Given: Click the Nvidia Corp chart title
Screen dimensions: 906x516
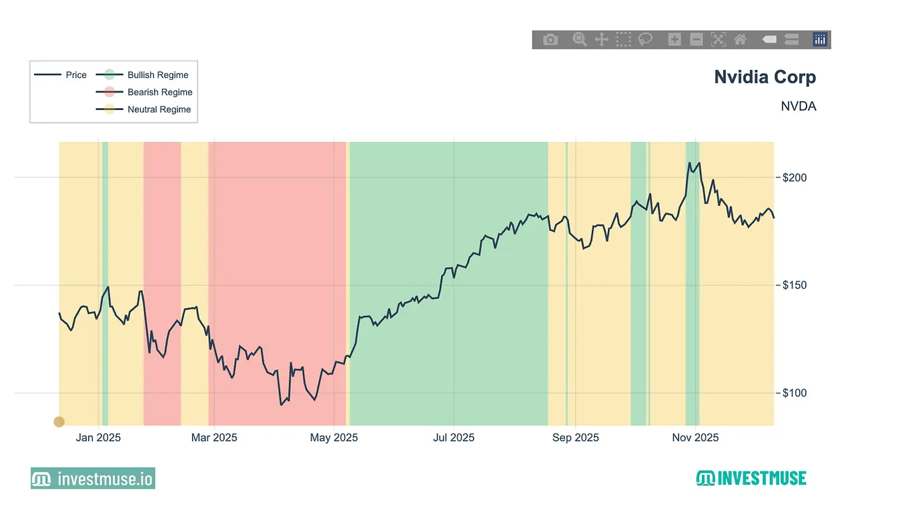Looking at the screenshot, I should tap(765, 77).
